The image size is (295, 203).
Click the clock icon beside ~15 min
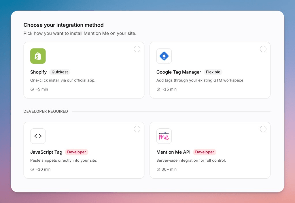pos(158,89)
